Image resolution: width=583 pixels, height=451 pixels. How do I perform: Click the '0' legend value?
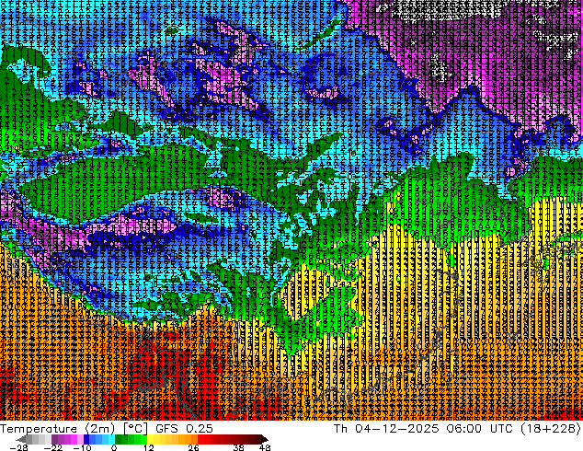click(x=114, y=447)
